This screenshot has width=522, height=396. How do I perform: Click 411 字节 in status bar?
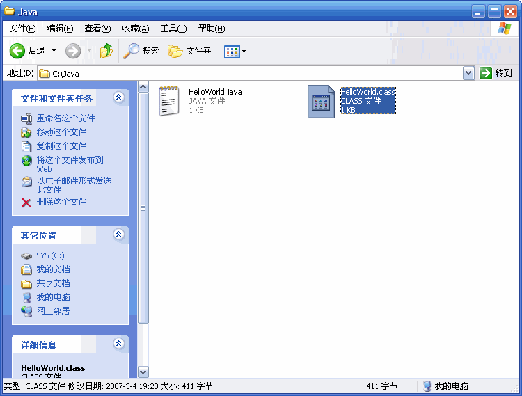(382, 386)
